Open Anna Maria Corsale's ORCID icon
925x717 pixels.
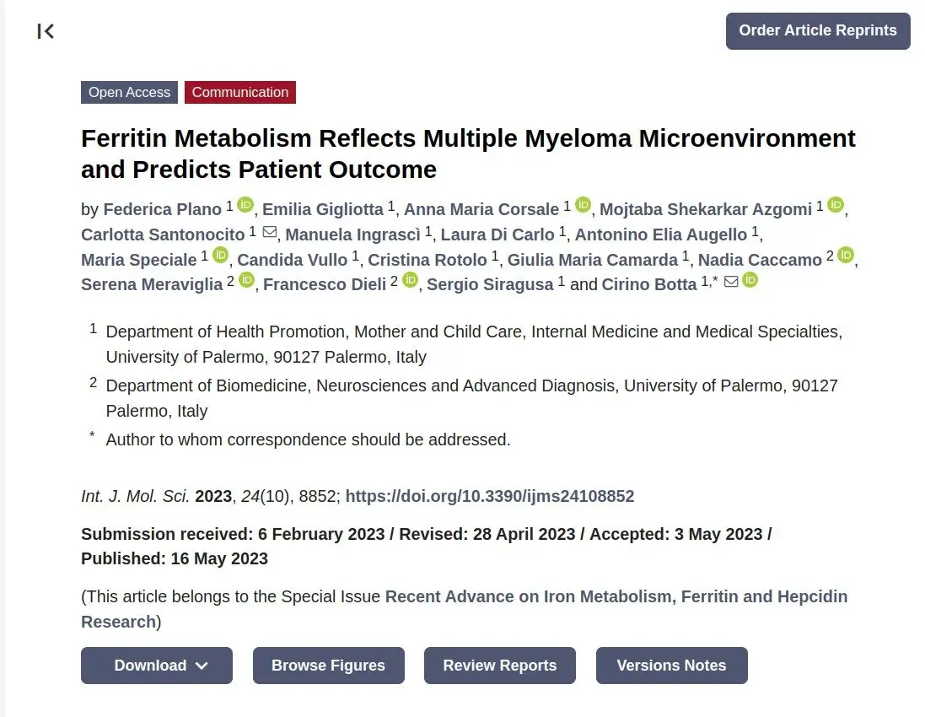coord(583,205)
